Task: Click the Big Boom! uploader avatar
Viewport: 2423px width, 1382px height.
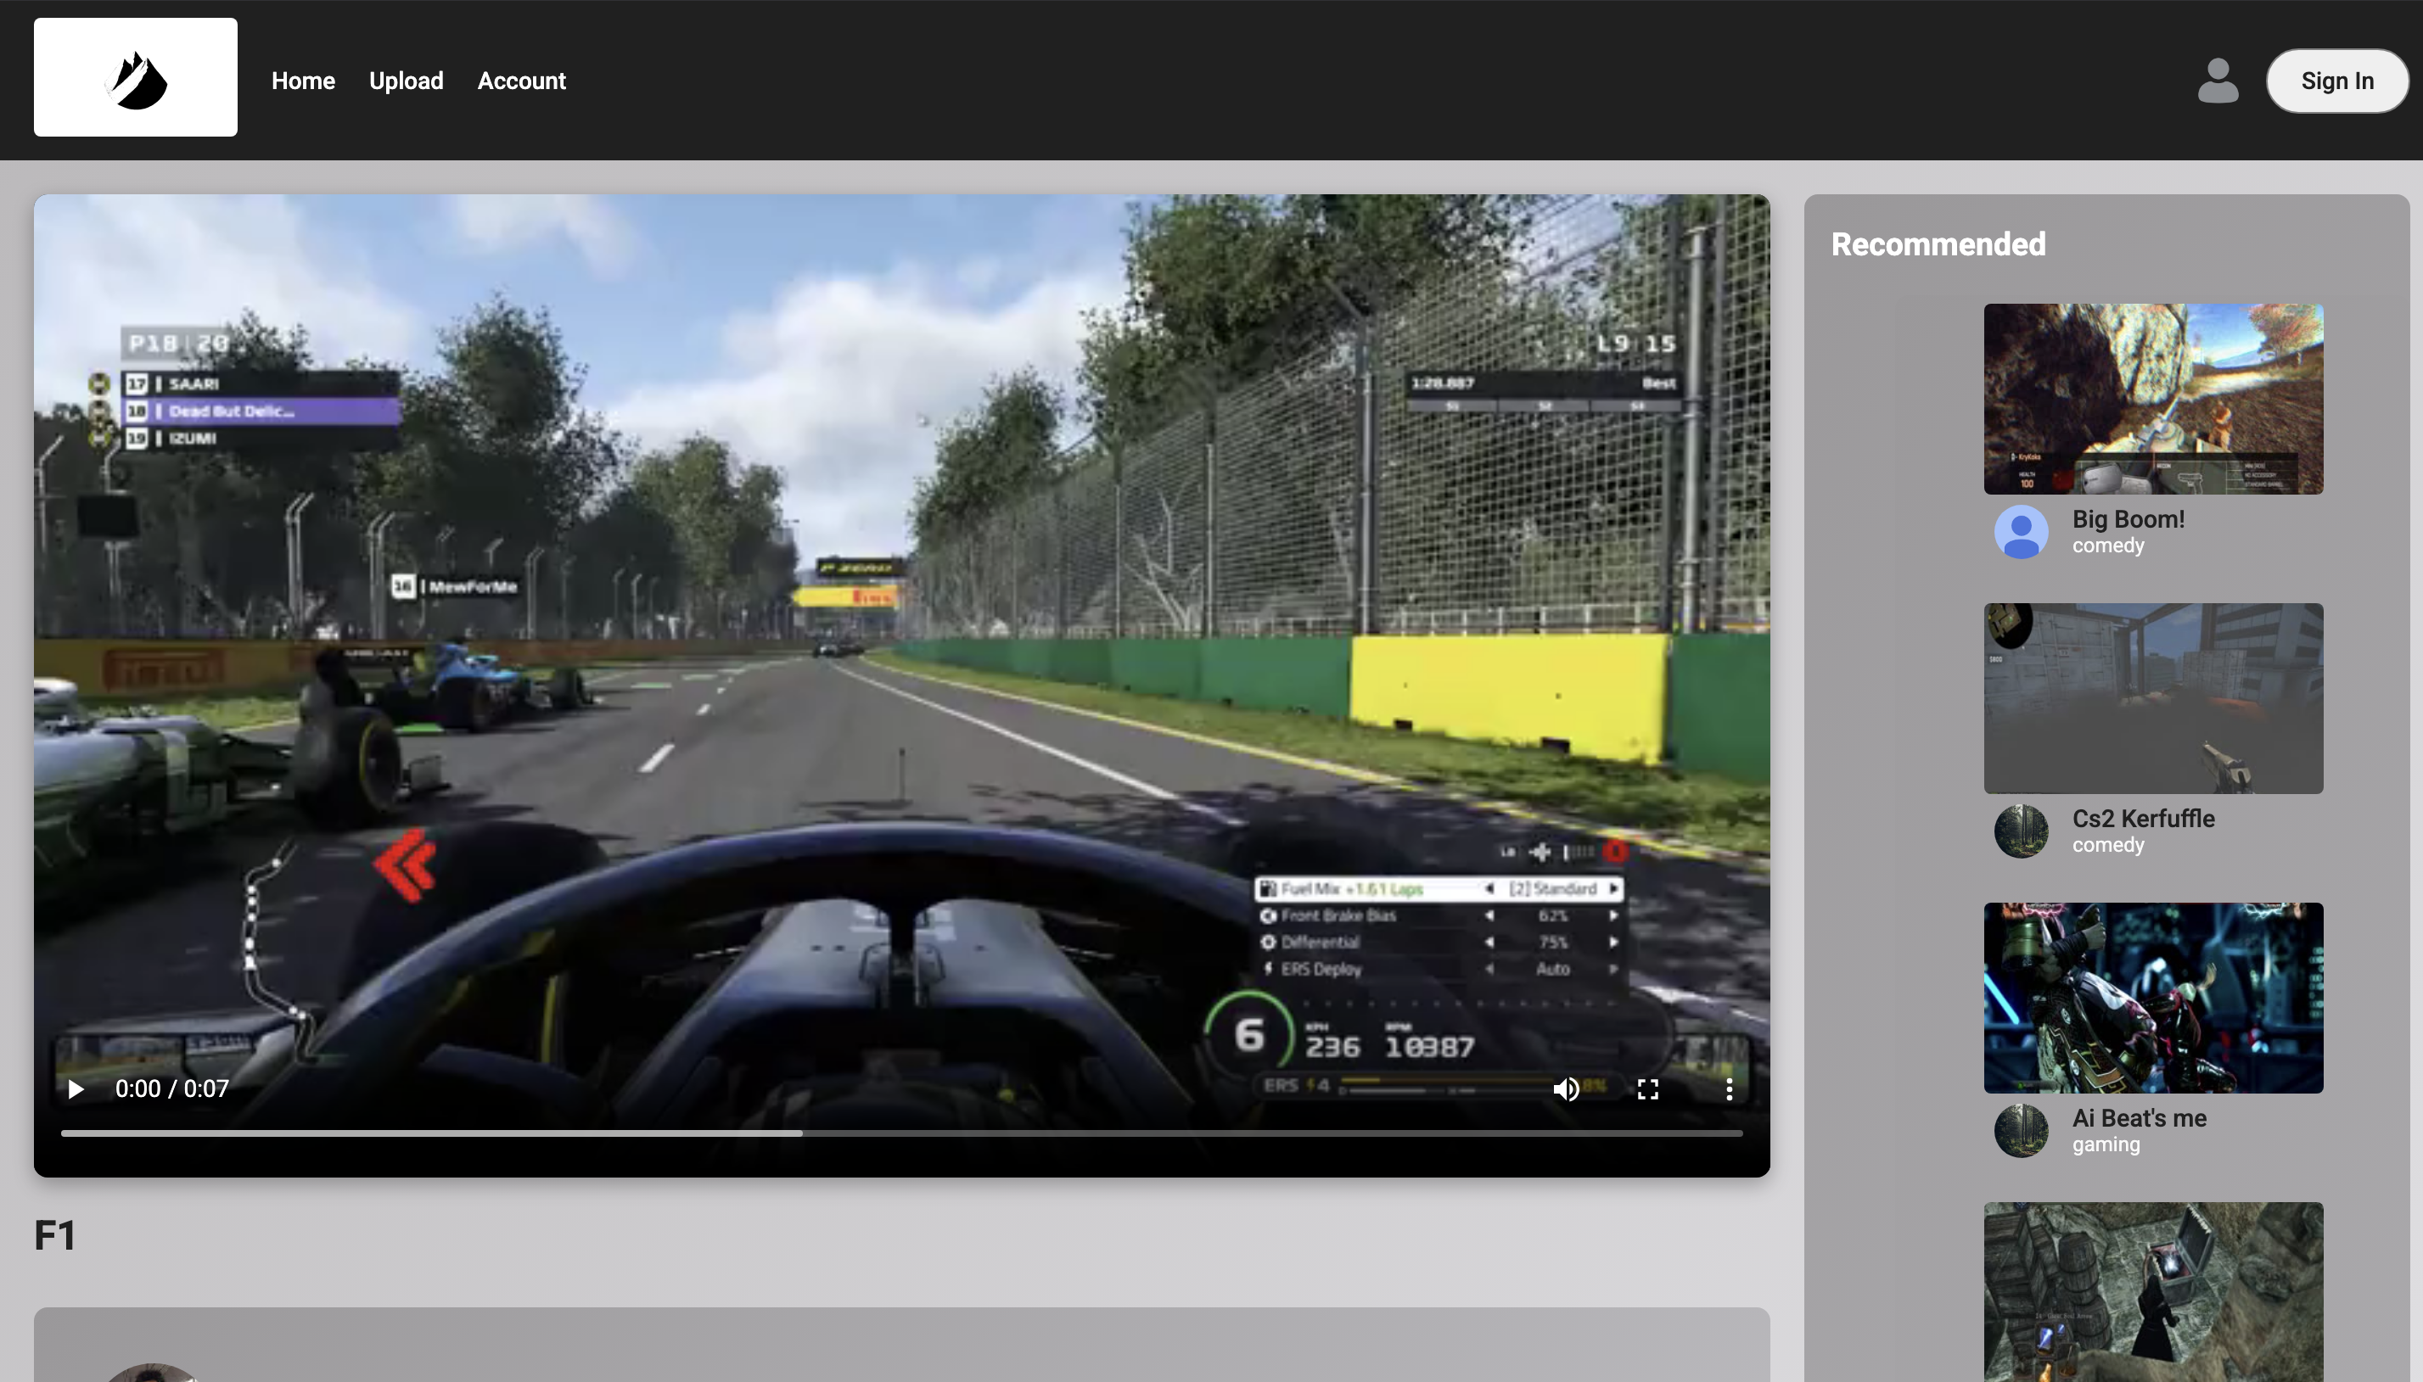Action: (2021, 532)
